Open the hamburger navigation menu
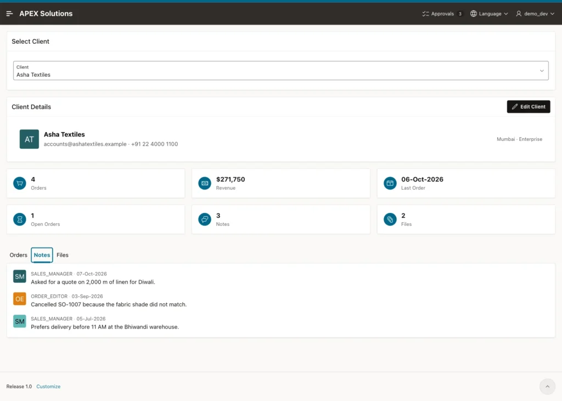 pos(10,14)
